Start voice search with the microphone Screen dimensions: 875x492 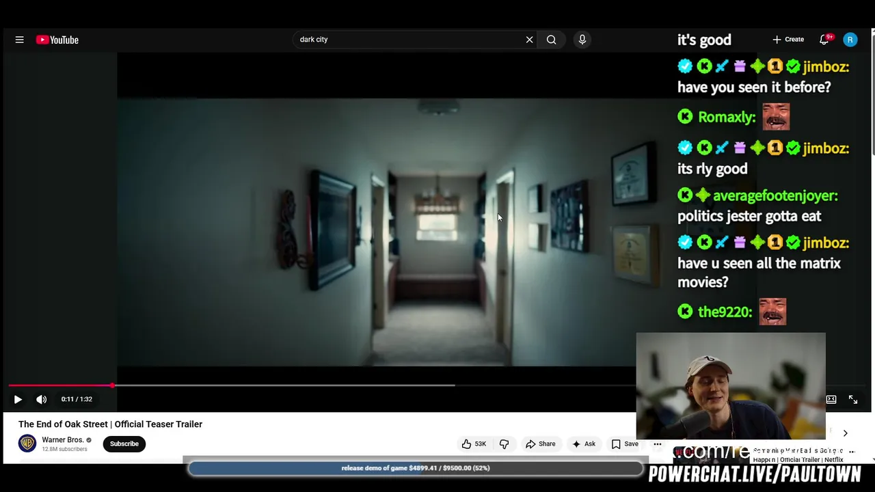click(582, 40)
